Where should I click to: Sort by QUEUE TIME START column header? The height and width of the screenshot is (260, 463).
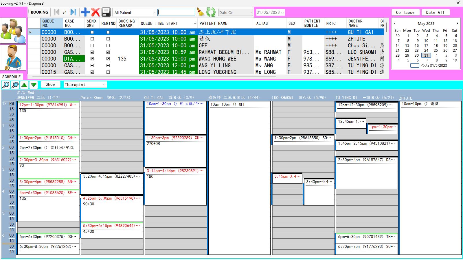tap(168, 23)
